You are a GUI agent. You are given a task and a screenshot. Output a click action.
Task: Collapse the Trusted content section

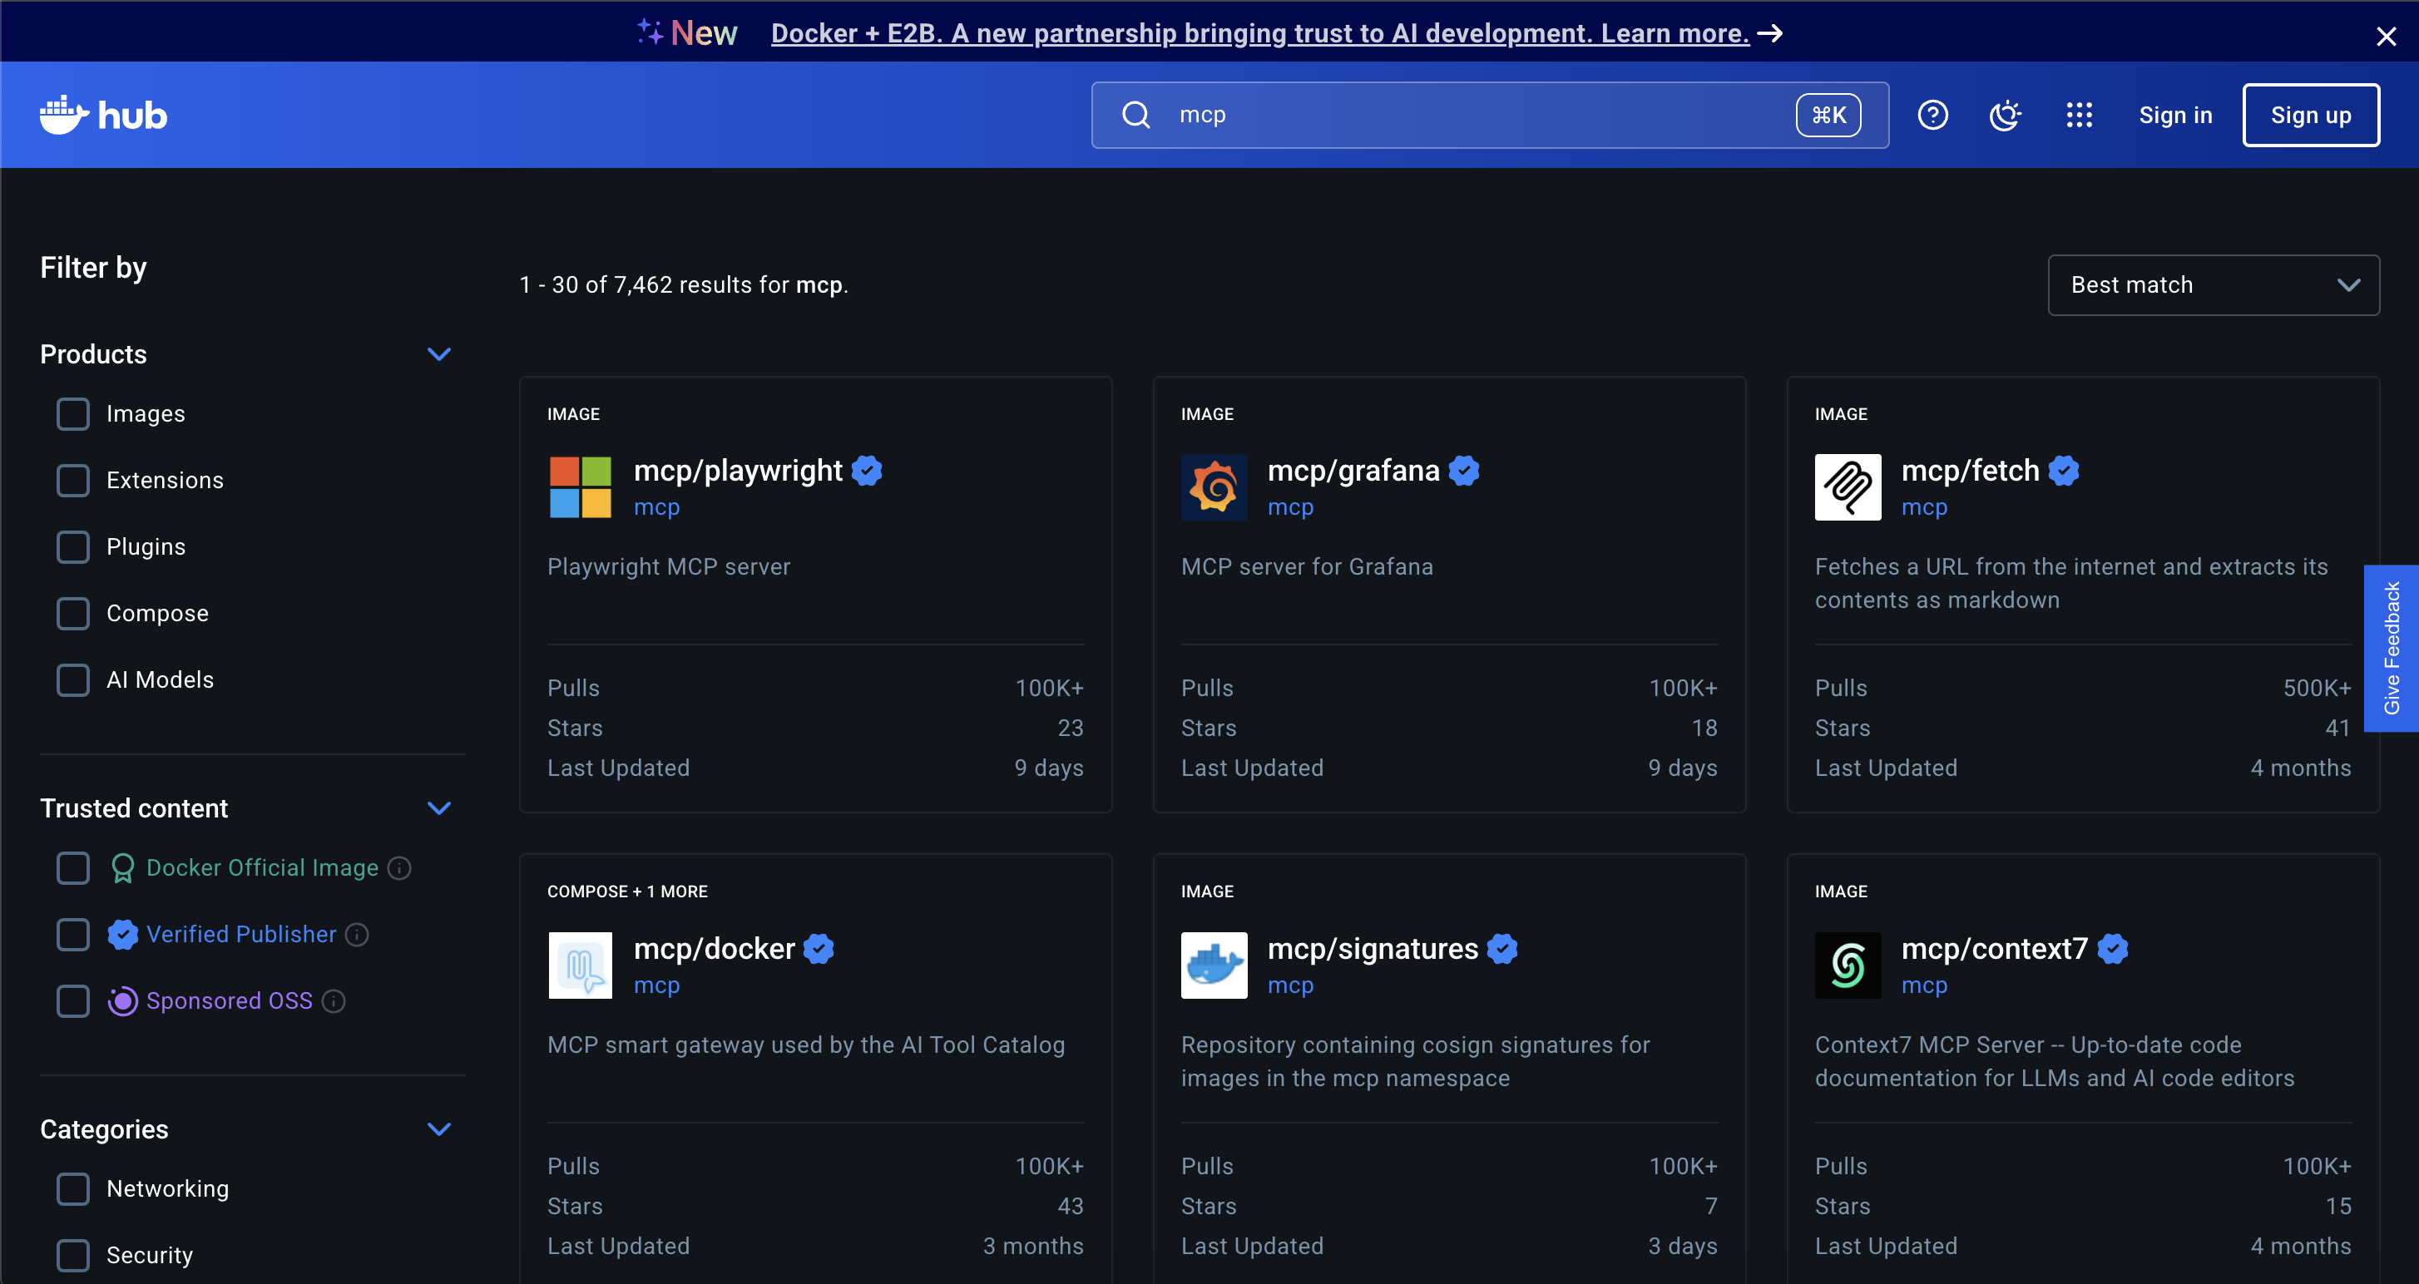(x=439, y=808)
